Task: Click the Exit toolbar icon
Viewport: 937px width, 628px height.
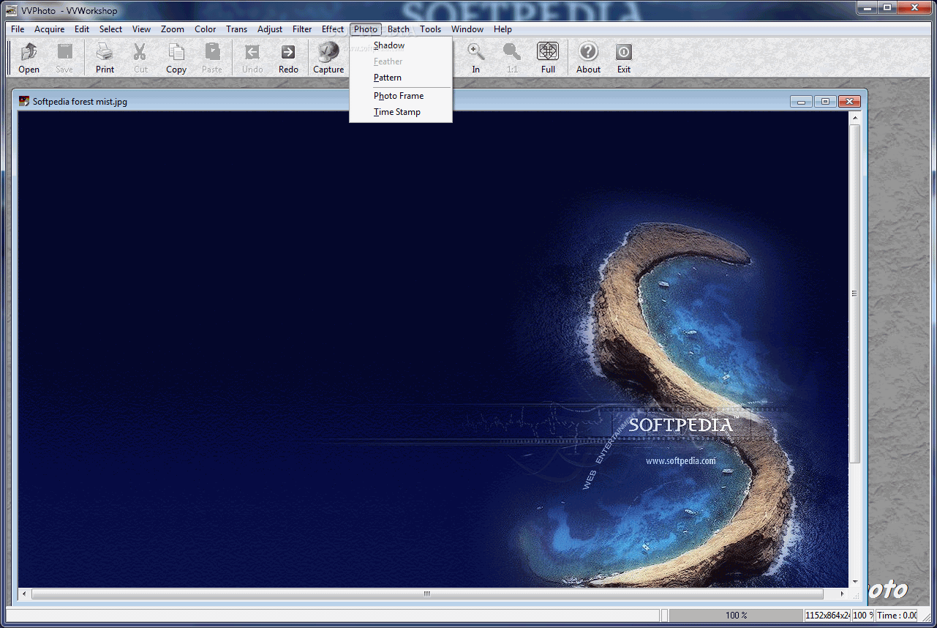Action: coord(623,52)
